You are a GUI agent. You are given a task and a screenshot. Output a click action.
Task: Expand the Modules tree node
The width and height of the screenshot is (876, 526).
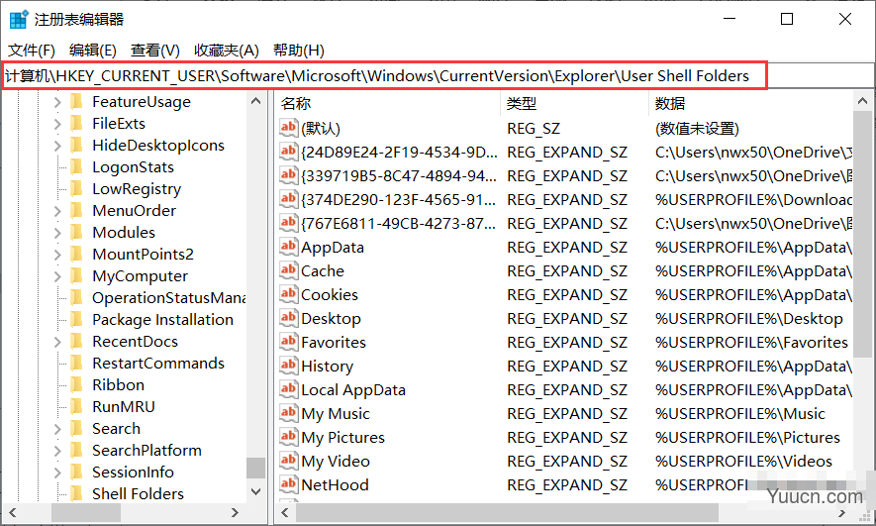pyautogui.click(x=57, y=233)
